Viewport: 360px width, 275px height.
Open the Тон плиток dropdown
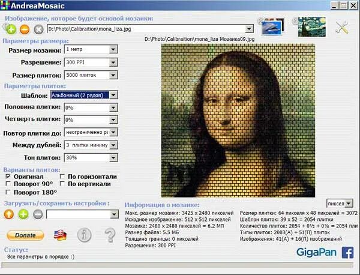coord(113,157)
